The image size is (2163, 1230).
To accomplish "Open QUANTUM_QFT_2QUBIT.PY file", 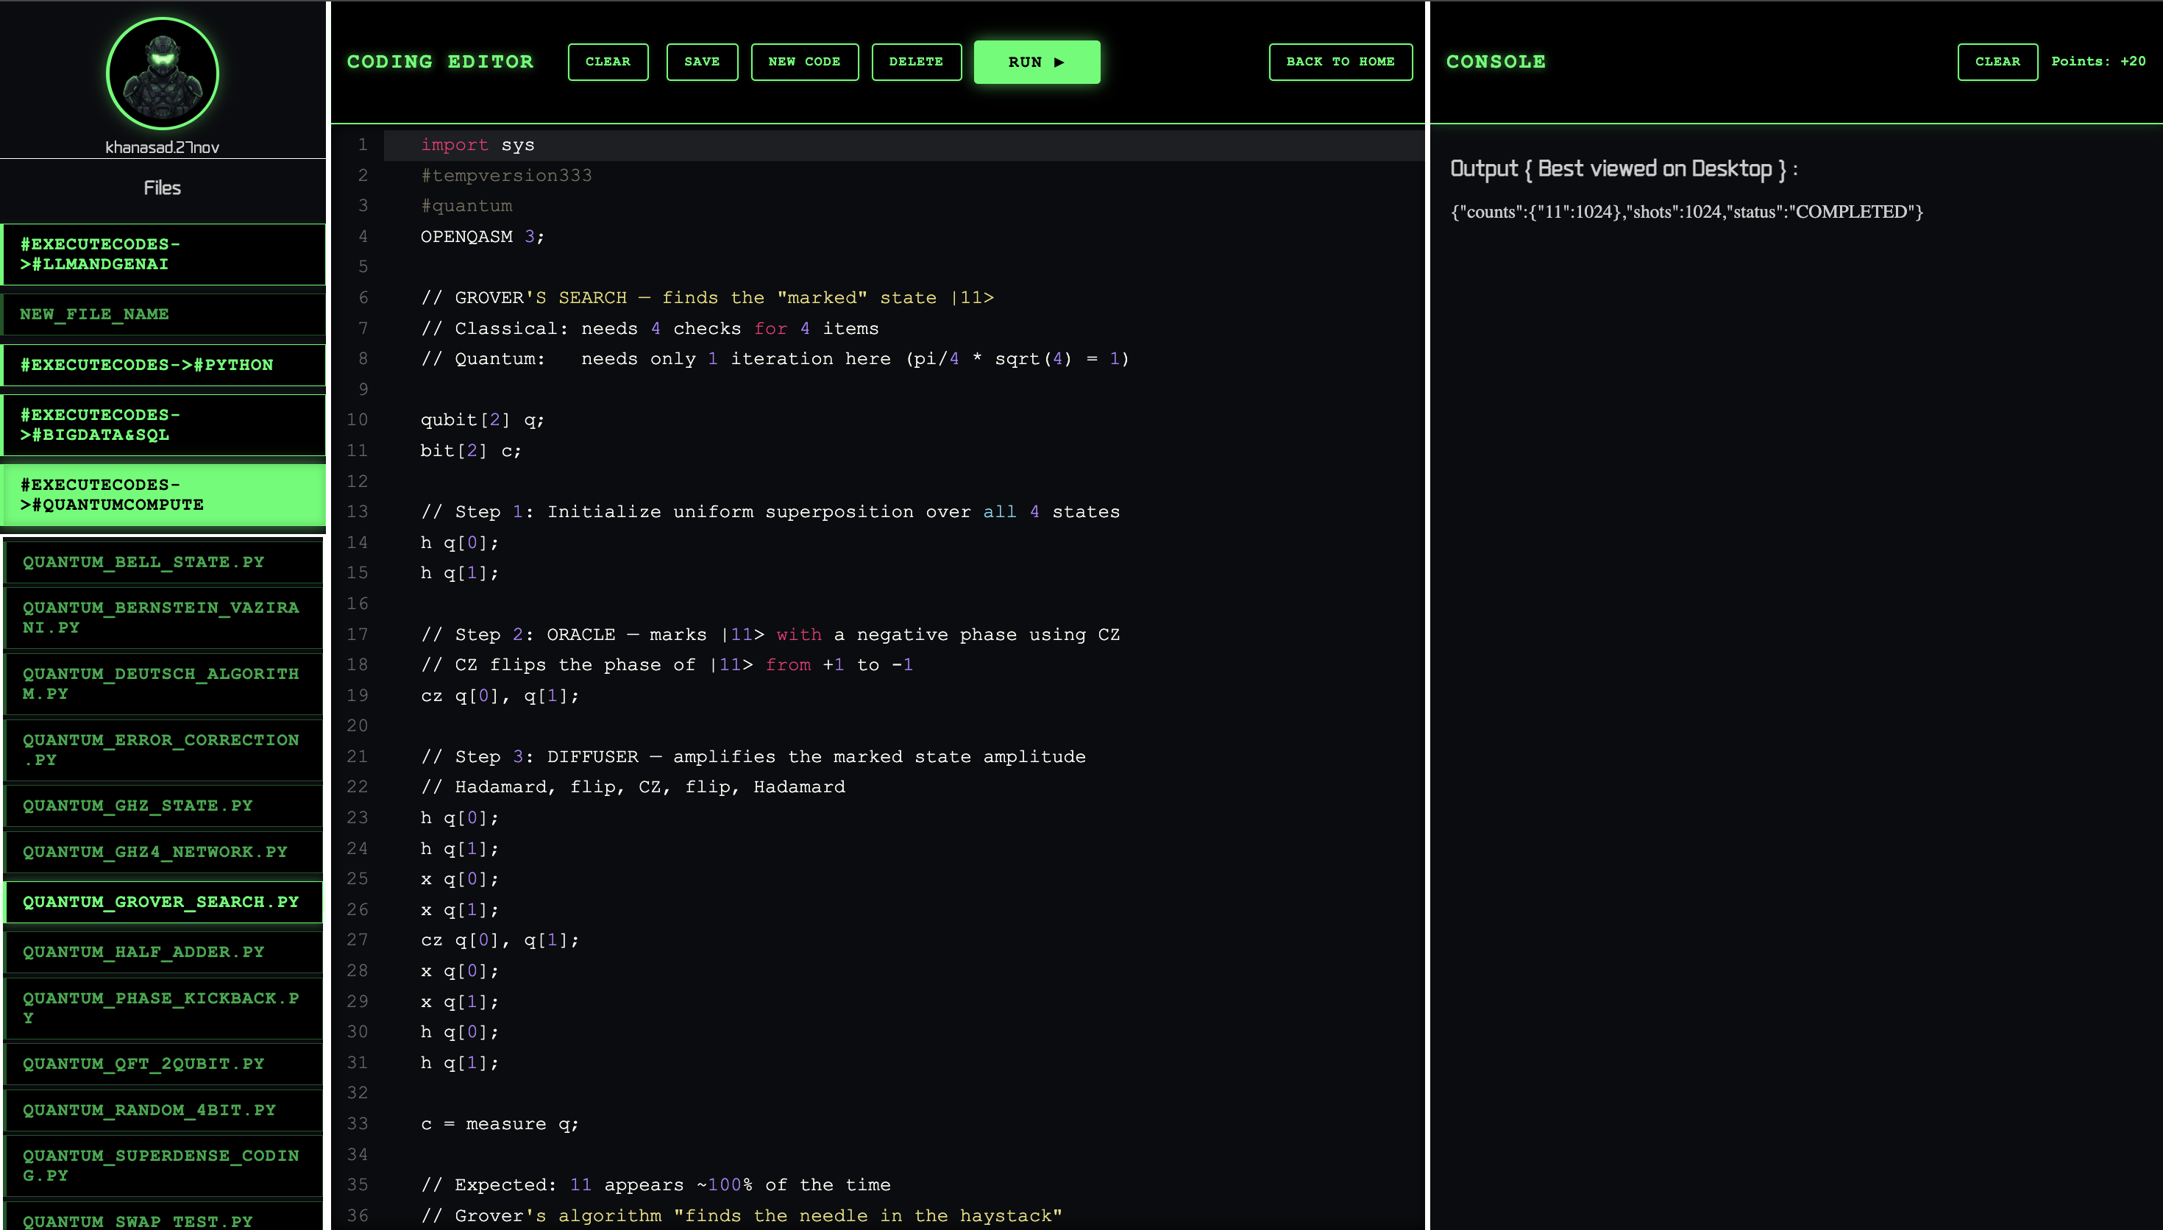I will click(x=164, y=1064).
